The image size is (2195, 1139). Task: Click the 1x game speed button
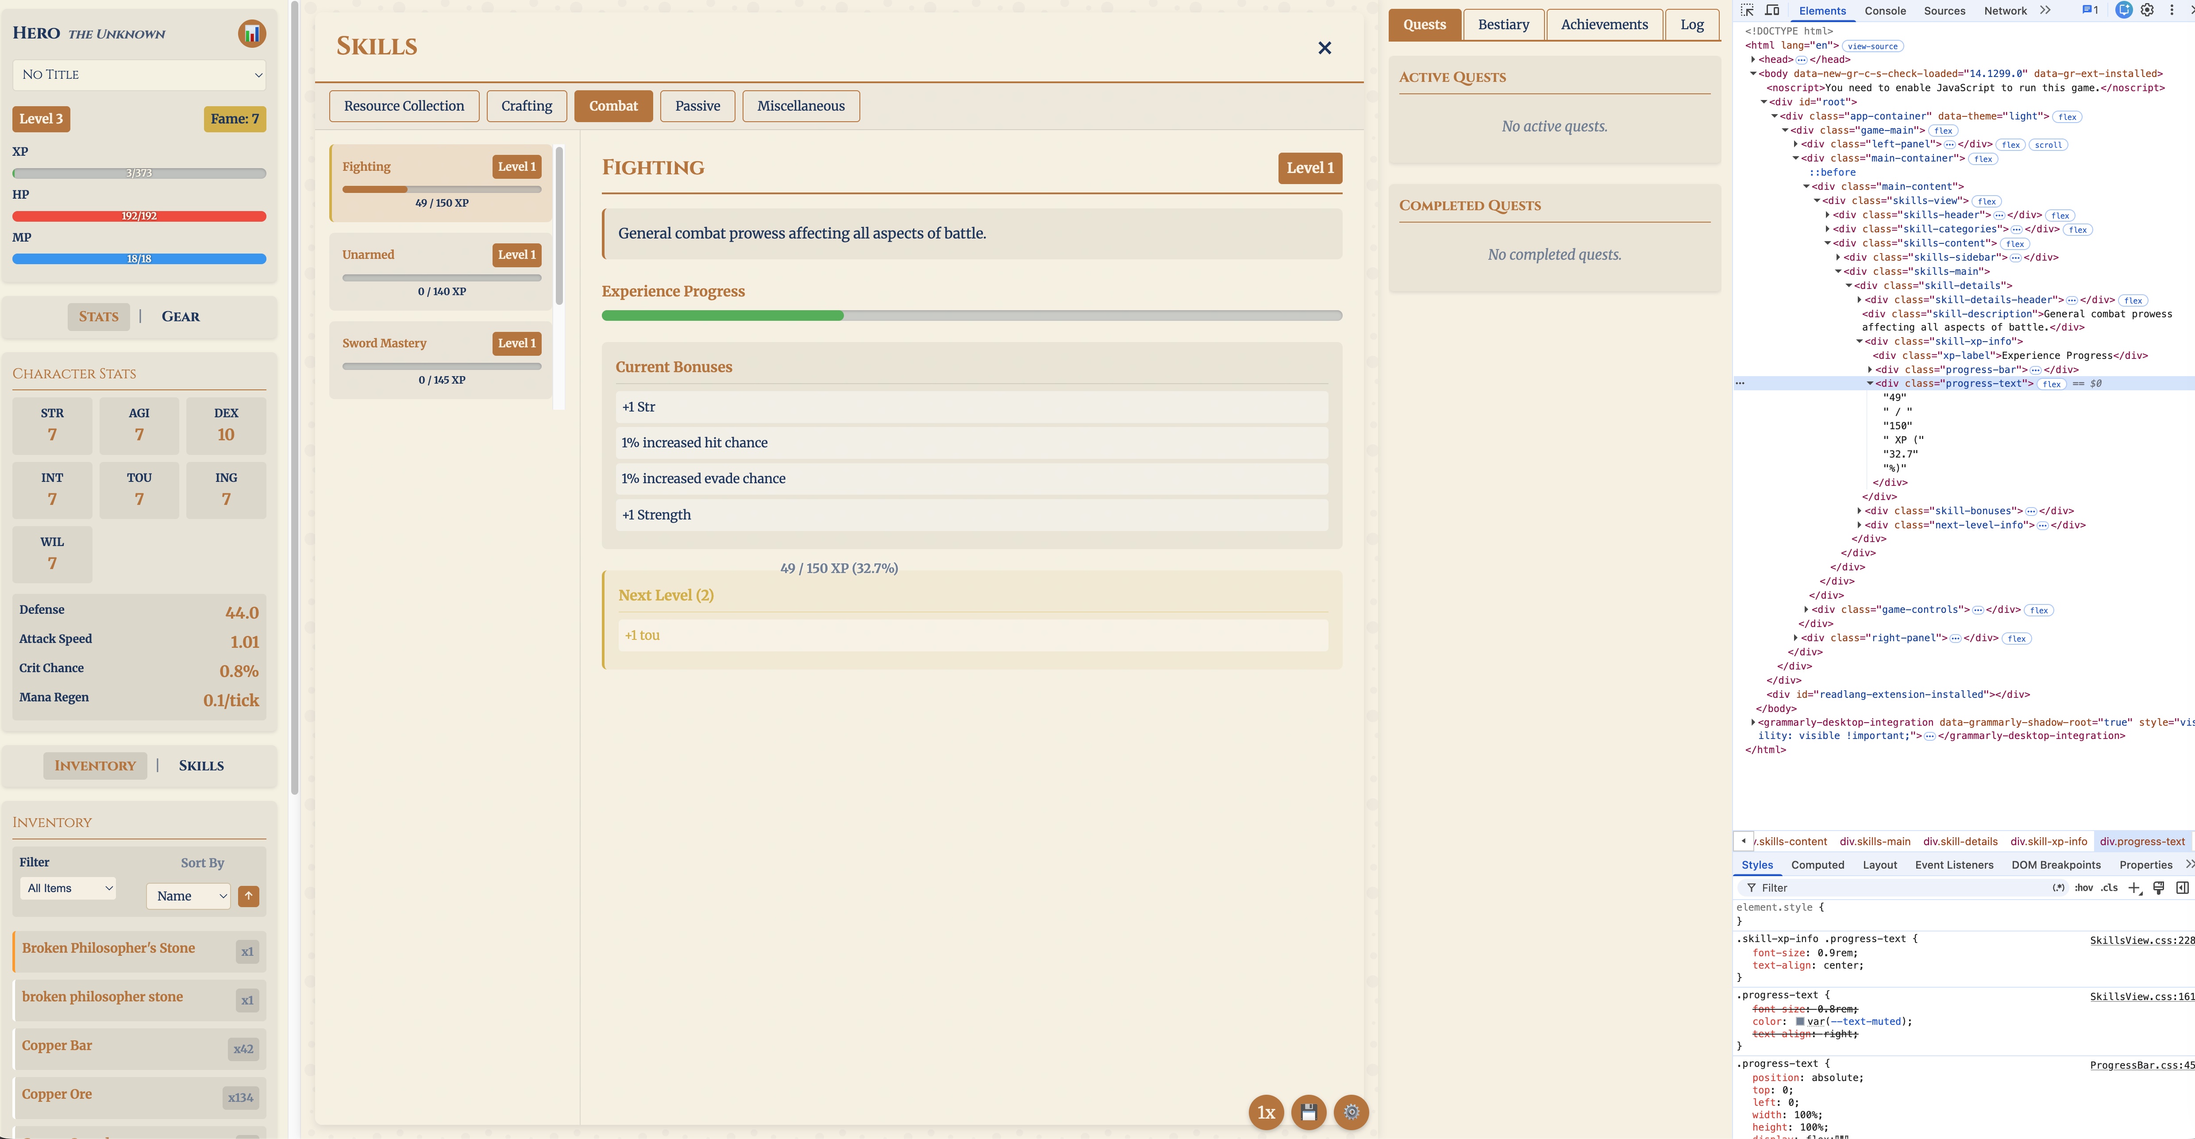click(x=1266, y=1112)
